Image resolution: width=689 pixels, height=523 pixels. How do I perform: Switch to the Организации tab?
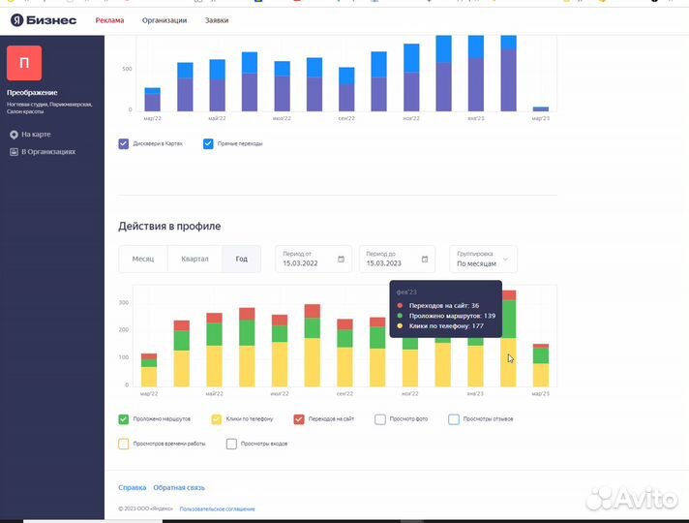click(x=165, y=20)
